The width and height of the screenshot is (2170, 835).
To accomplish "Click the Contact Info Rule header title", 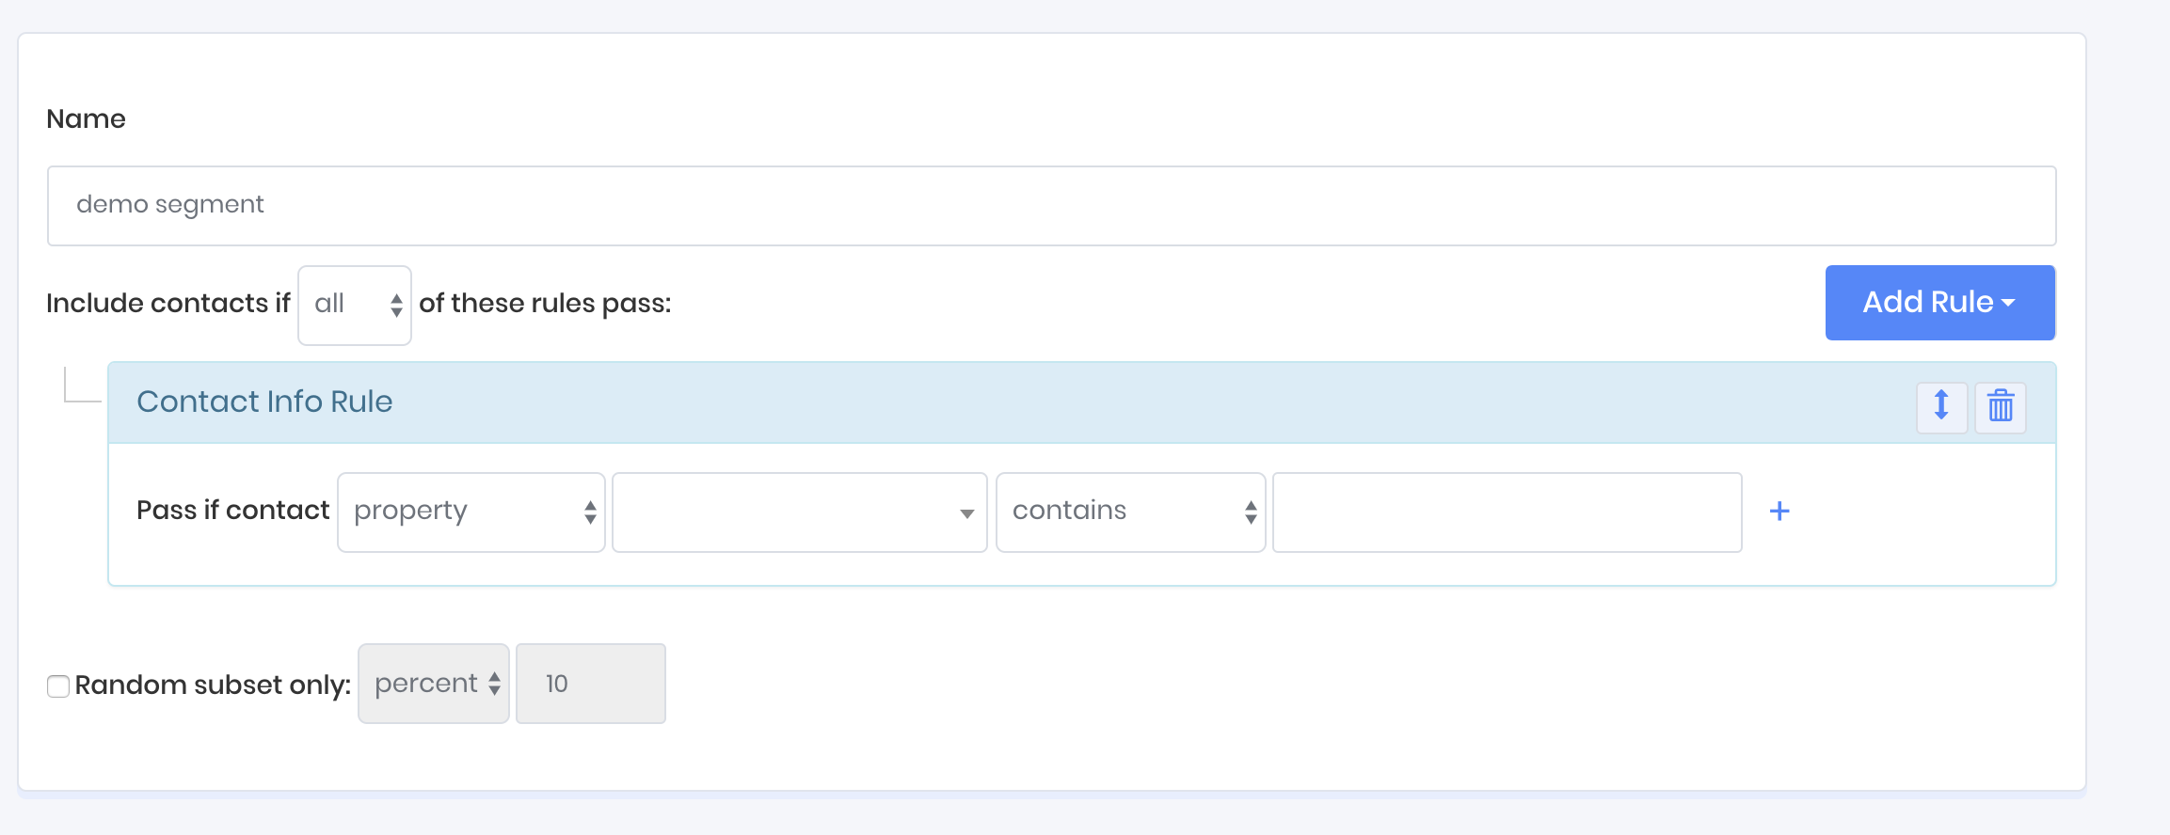I will tap(264, 402).
